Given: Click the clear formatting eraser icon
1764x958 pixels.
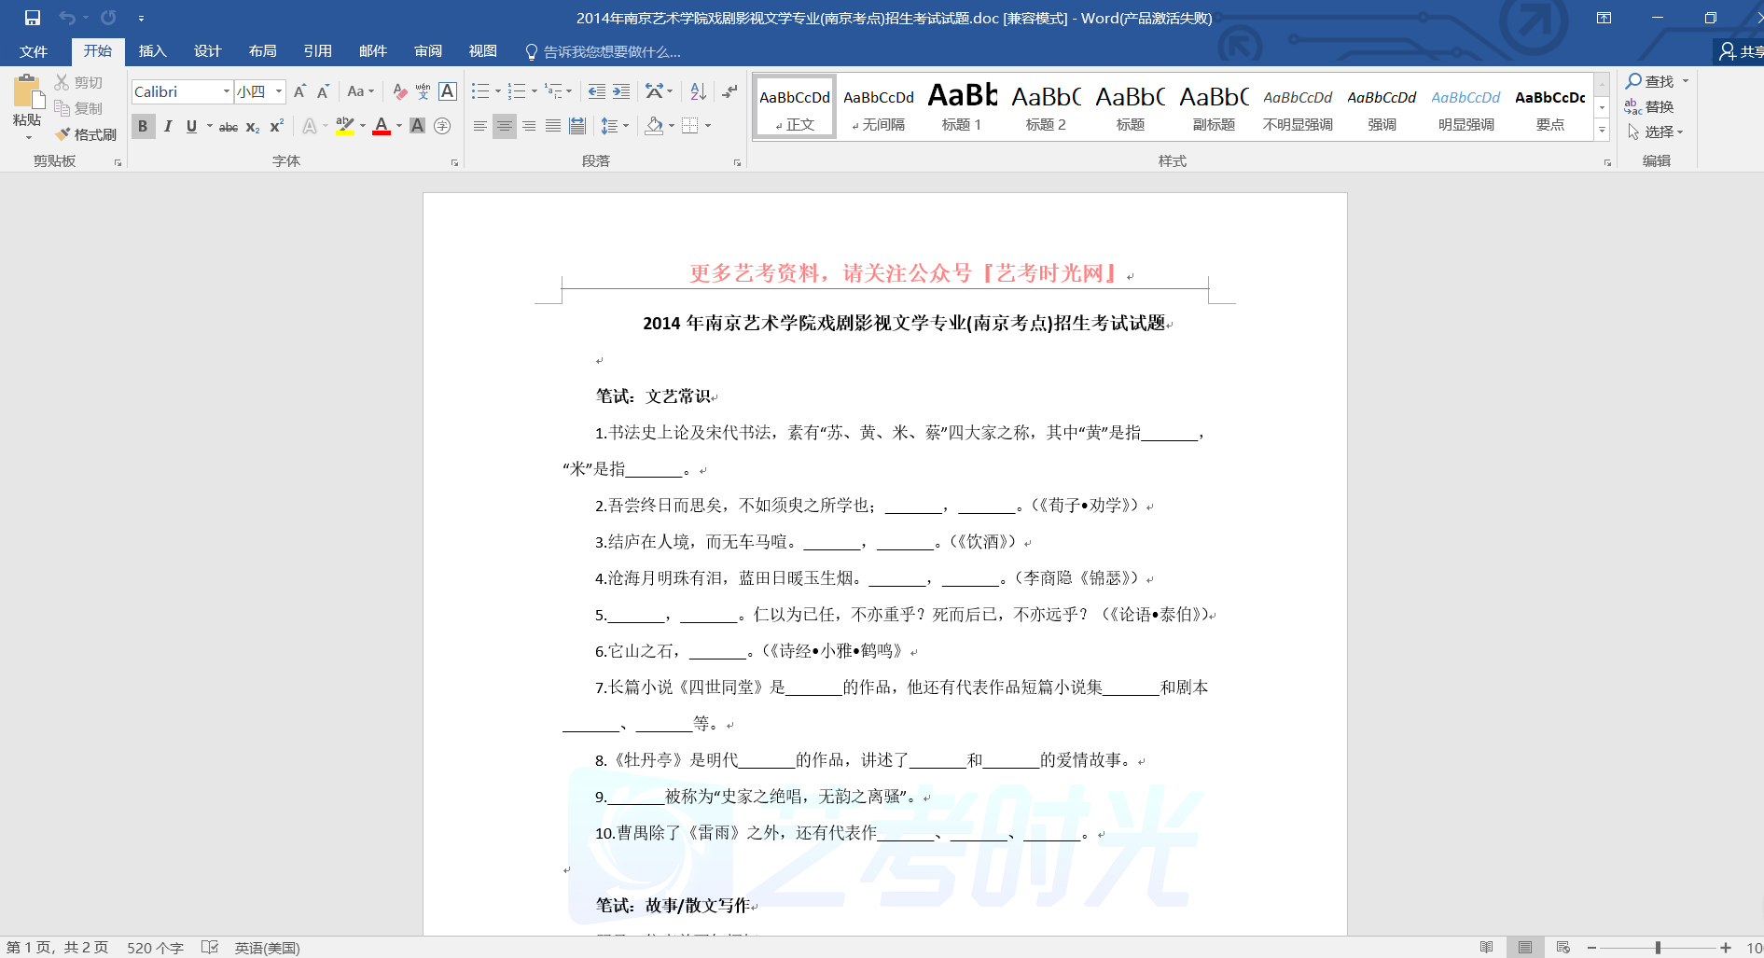Looking at the screenshot, I should point(399,91).
